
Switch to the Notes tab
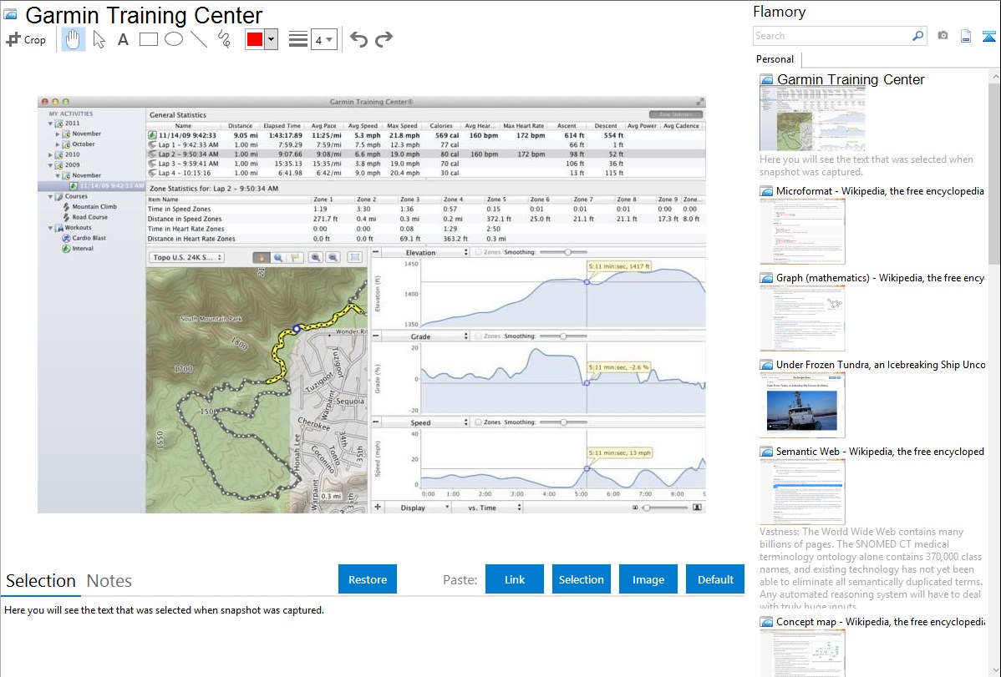(109, 581)
